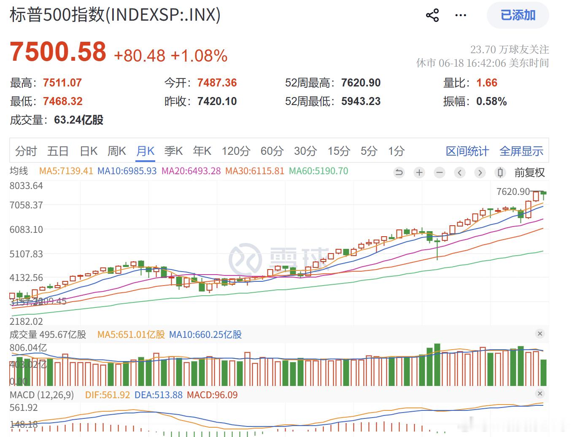Open the more options ellipsis menu
The image size is (572, 437).
(461, 16)
